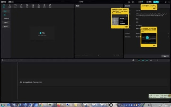The width and height of the screenshot is (171, 107).
Task: Expand the 云素材 section in sidebar
Action: (6, 22)
